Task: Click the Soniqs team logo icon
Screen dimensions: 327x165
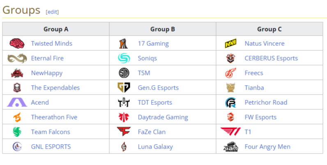Action: (124, 58)
